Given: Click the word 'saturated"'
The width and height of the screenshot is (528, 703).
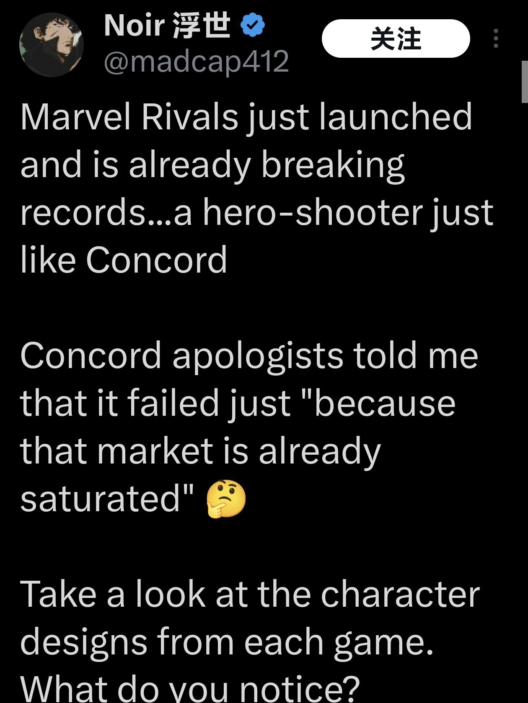Looking at the screenshot, I should click(x=107, y=499).
